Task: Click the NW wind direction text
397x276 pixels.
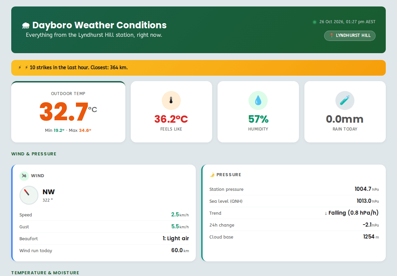Action: tap(49, 192)
